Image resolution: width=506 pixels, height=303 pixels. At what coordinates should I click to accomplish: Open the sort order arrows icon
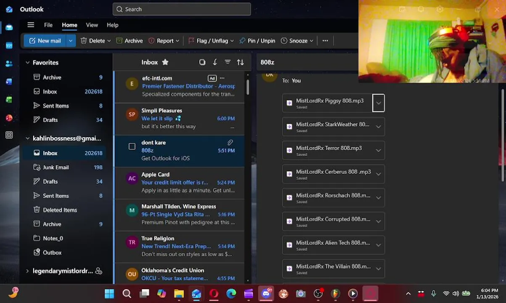tap(240, 62)
